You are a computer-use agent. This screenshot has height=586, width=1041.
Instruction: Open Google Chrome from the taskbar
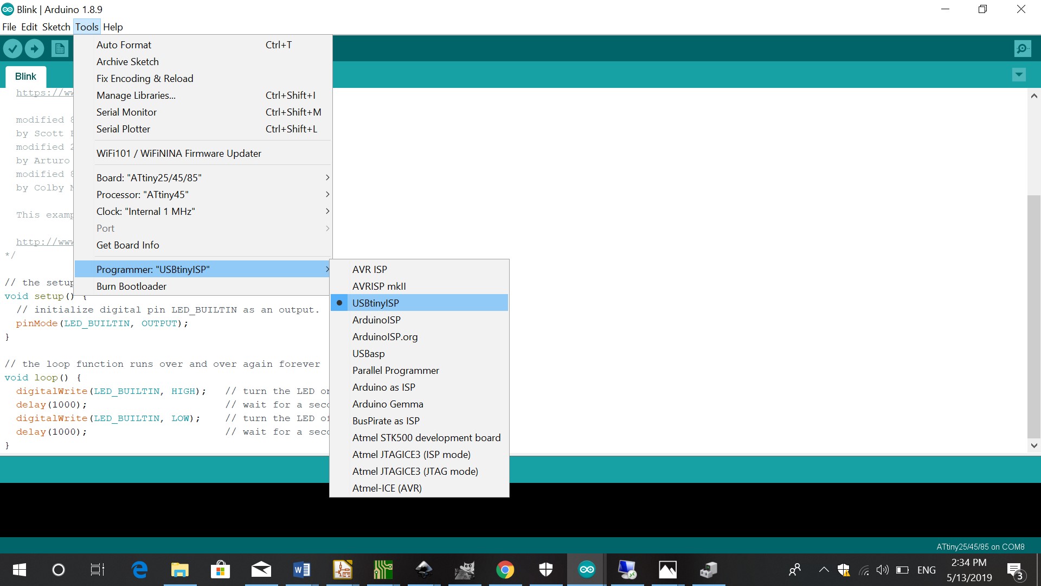pyautogui.click(x=505, y=570)
